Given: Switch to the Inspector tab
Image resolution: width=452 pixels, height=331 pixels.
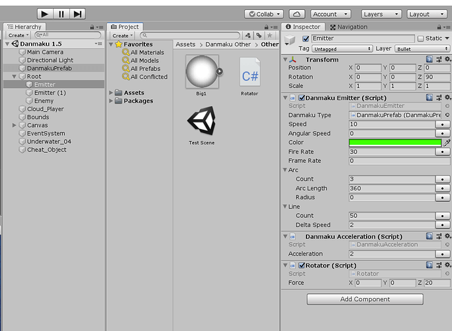Looking at the screenshot, I should pos(303,27).
